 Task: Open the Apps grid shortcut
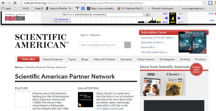click(x=6, y=9)
